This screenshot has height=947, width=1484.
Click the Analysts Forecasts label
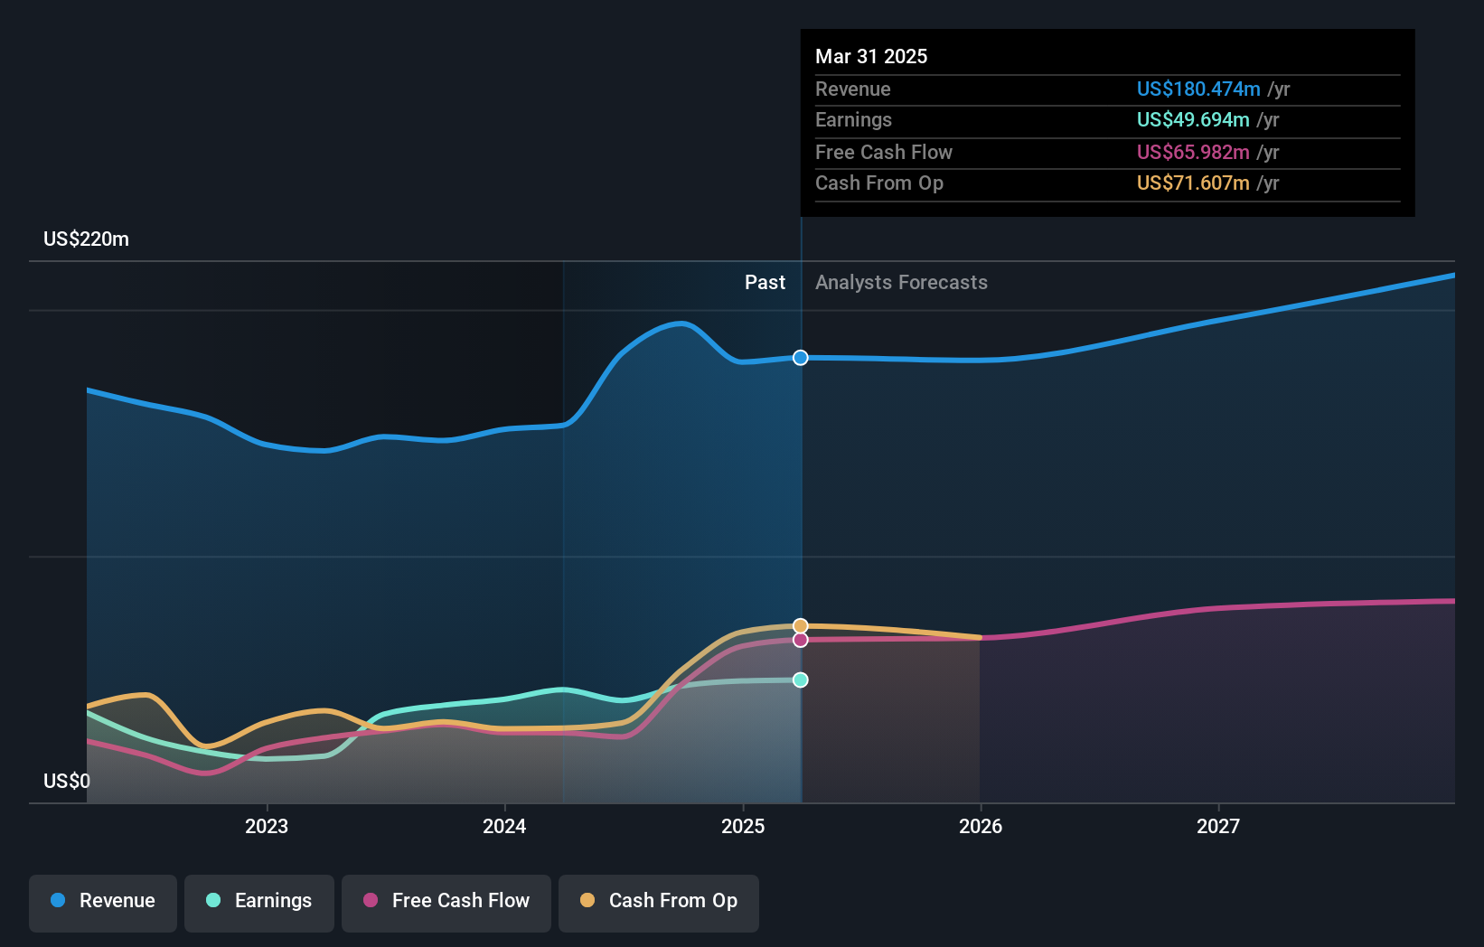(x=901, y=283)
